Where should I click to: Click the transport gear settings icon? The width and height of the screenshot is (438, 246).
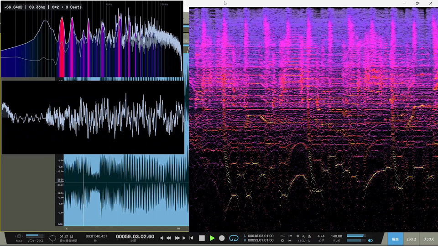[283, 241]
